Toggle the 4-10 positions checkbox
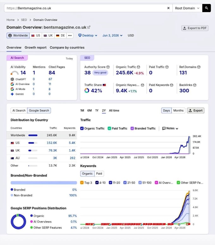 [x=97, y=183]
